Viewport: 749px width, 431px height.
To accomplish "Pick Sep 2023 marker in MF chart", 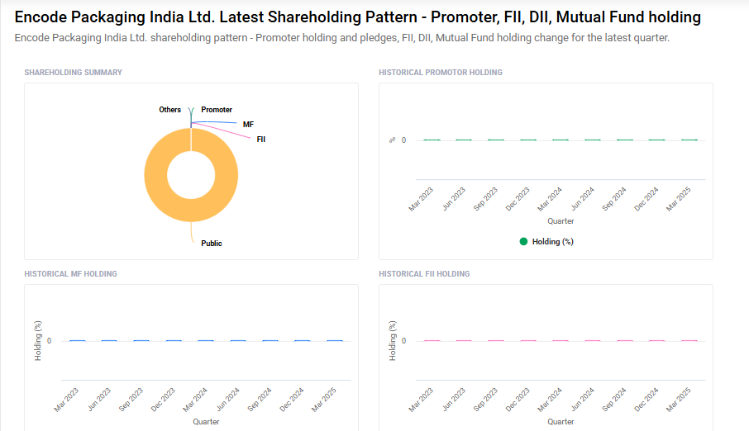I will coord(141,341).
